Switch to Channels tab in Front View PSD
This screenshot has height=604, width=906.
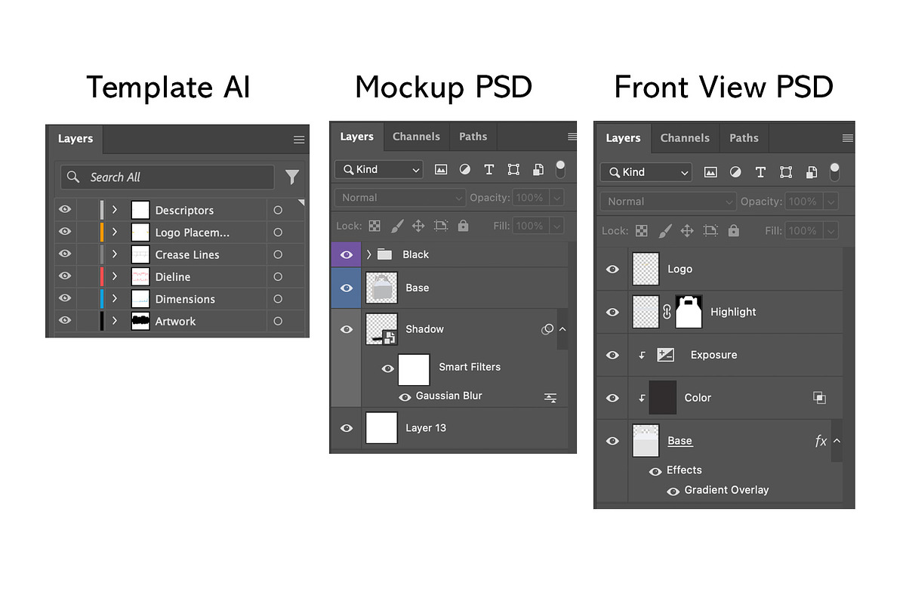coord(685,138)
